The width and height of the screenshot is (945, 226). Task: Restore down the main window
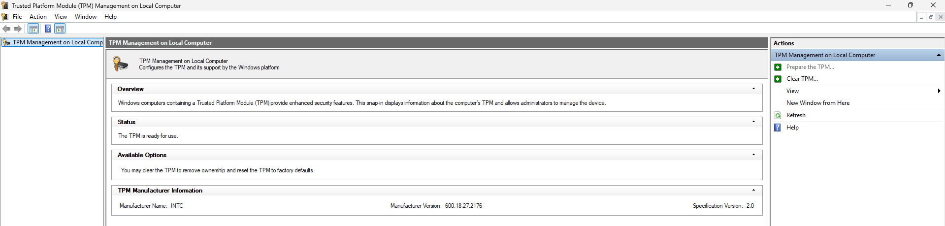910,5
